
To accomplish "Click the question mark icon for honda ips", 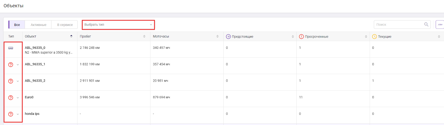I will (11, 114).
